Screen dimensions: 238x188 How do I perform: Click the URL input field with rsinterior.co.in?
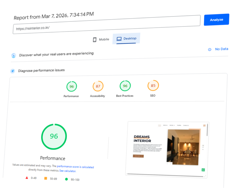pos(106,28)
